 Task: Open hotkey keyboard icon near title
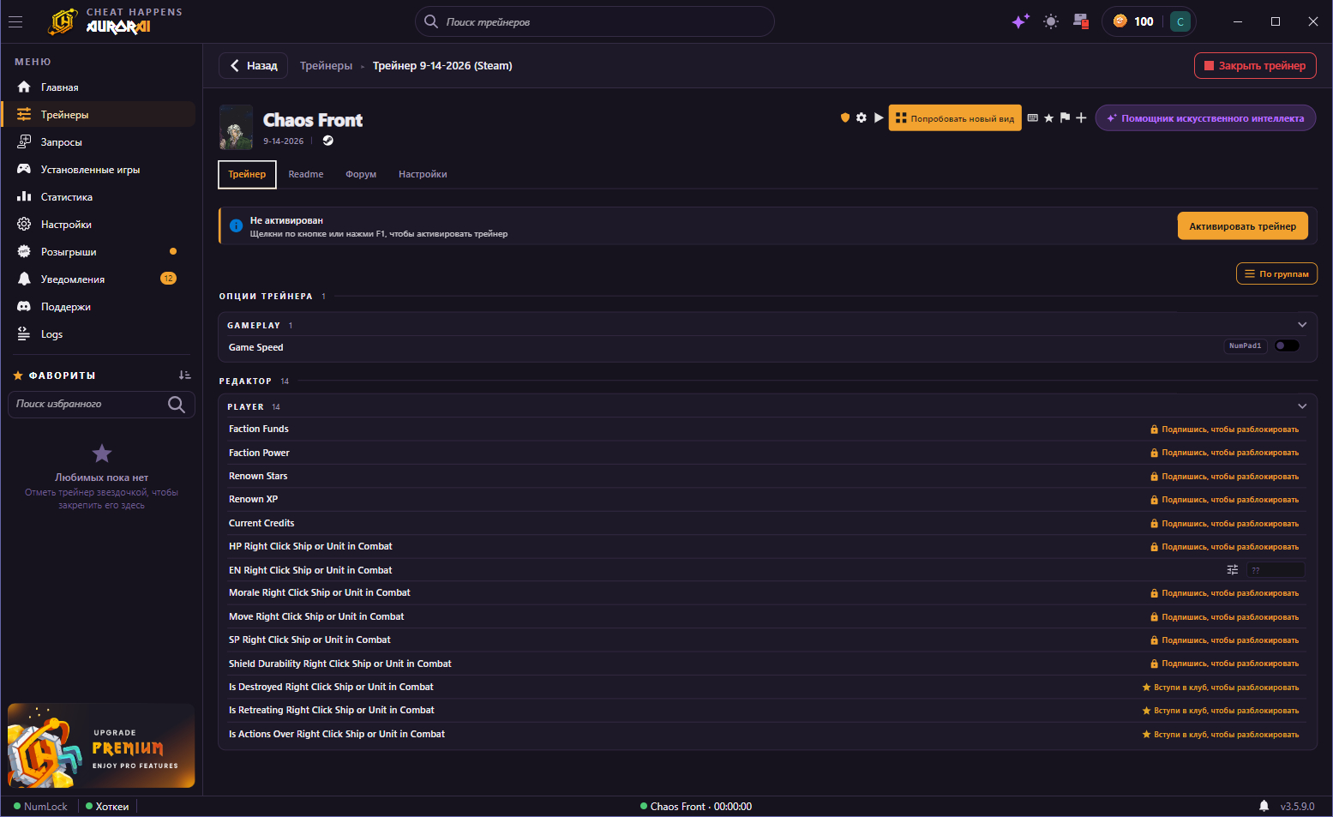[x=1032, y=117]
